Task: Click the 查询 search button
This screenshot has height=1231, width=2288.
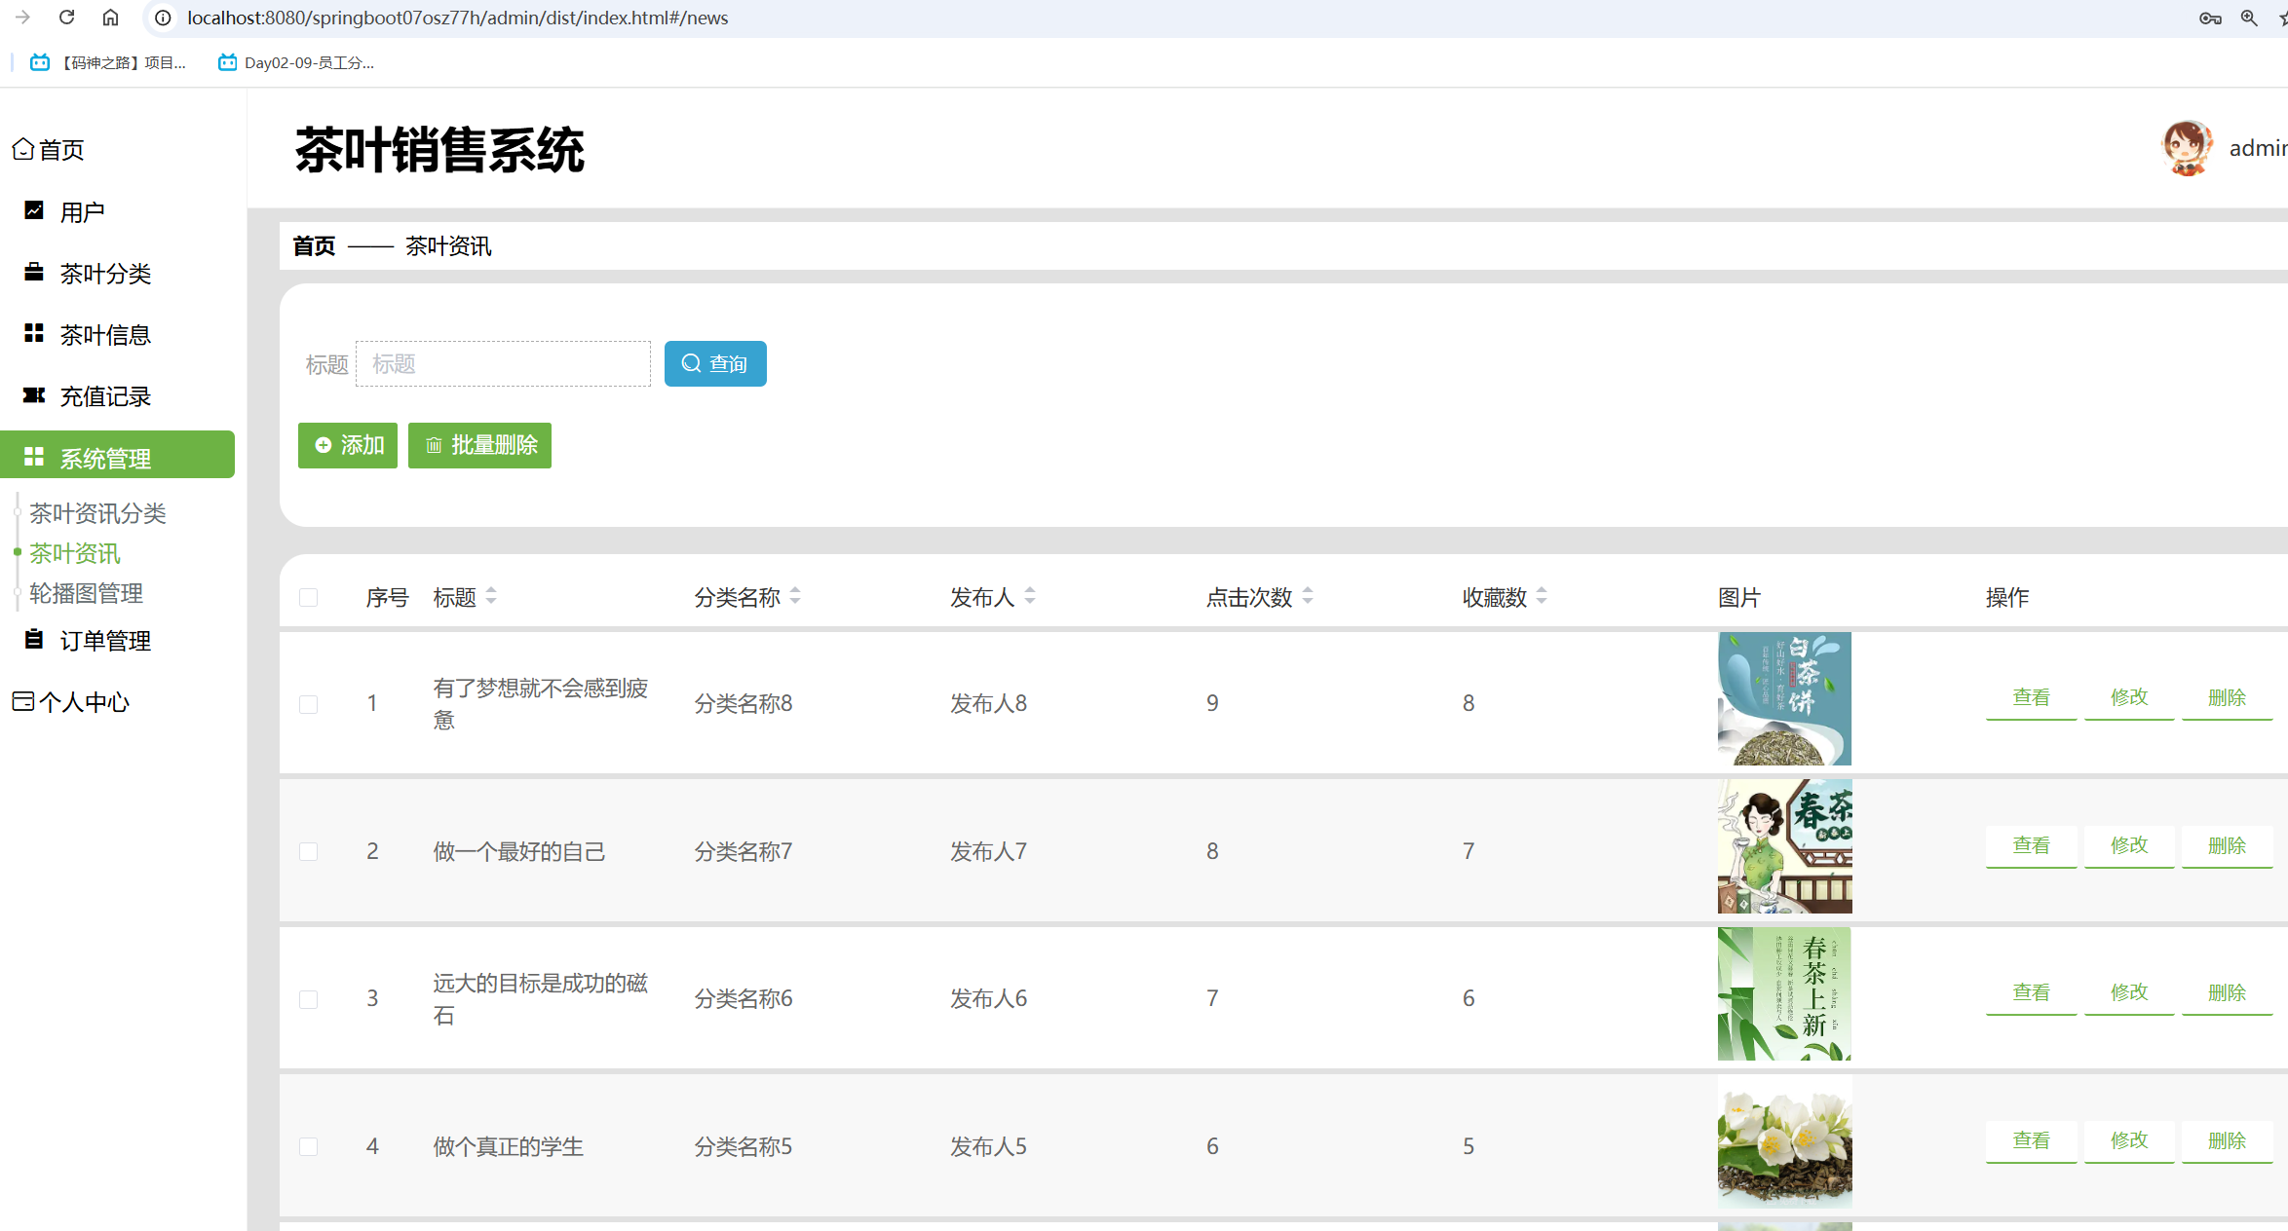Action: [x=715, y=363]
